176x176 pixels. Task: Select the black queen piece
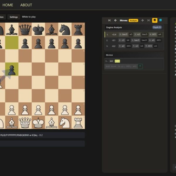pyautogui.click(x=25, y=29)
